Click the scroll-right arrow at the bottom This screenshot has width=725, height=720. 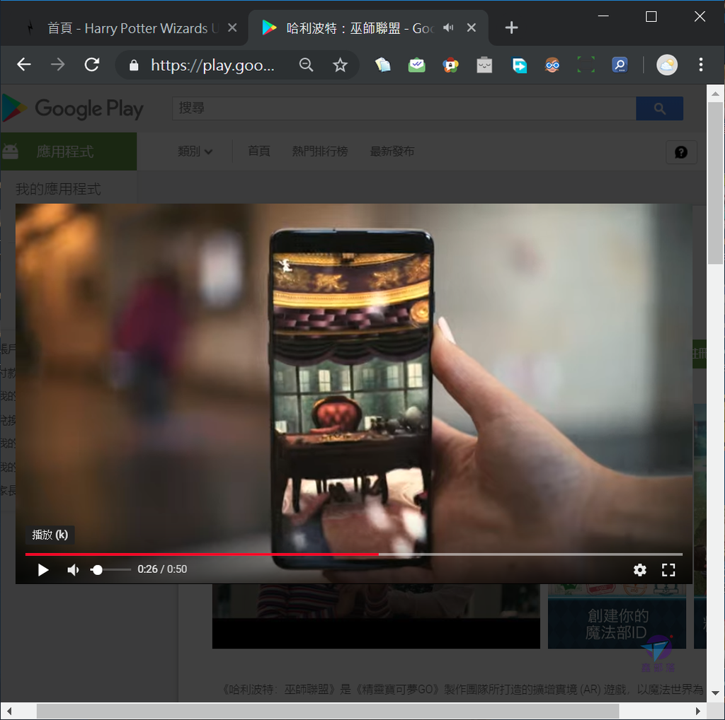point(698,711)
